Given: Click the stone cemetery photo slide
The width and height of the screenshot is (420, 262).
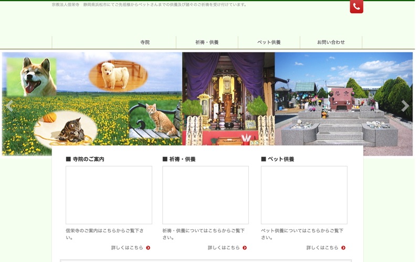Looking at the screenshot, I should tap(344, 104).
